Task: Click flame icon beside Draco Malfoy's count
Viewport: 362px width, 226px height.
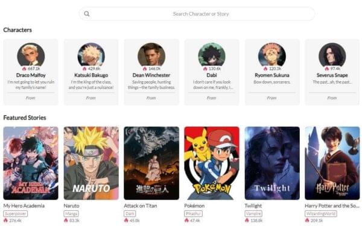Action: [24, 69]
